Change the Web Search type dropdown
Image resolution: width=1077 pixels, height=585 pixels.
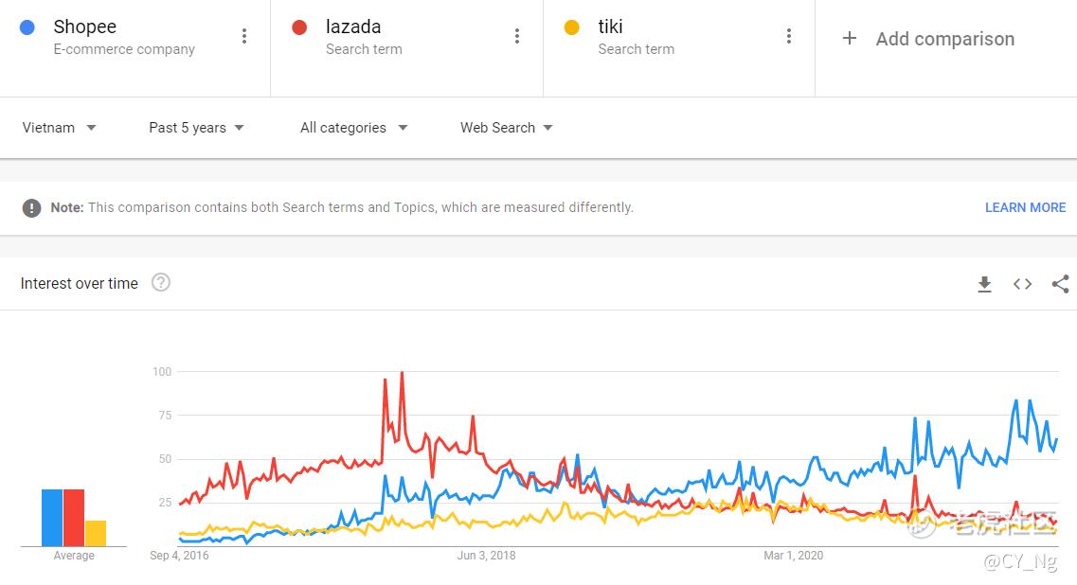(x=506, y=128)
